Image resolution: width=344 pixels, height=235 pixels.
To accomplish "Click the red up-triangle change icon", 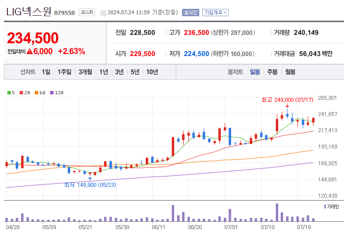I will 29,52.
